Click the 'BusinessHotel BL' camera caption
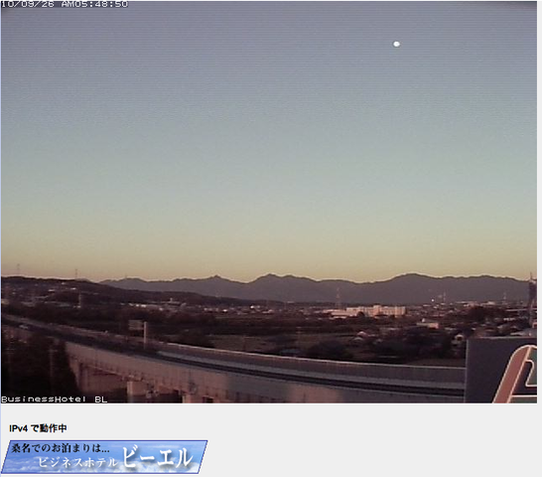 coord(55,399)
